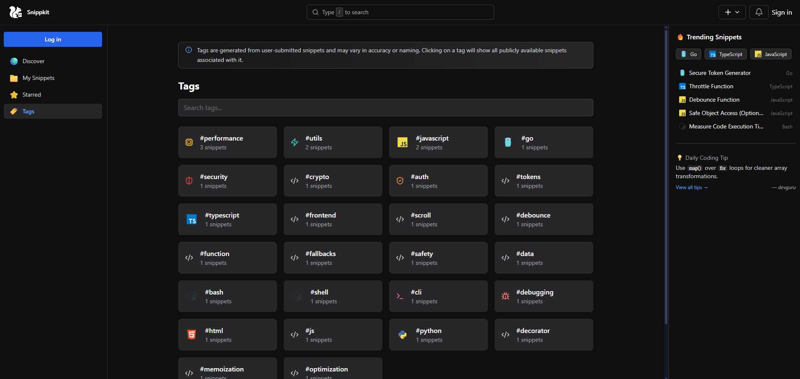Open the #bash tag card
Image resolution: width=800 pixels, height=379 pixels.
pyautogui.click(x=228, y=296)
